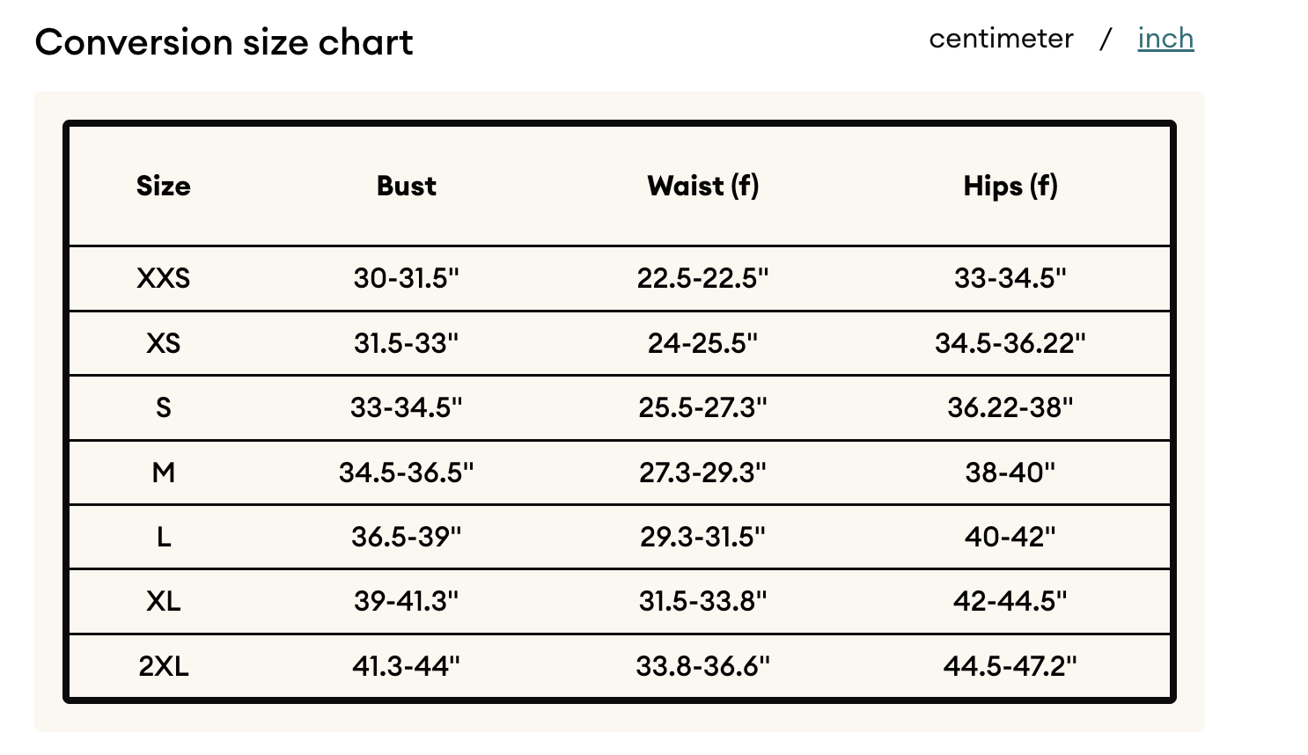1308x755 pixels.
Task: Click the 30-31.5" bust value
Action: (x=407, y=278)
